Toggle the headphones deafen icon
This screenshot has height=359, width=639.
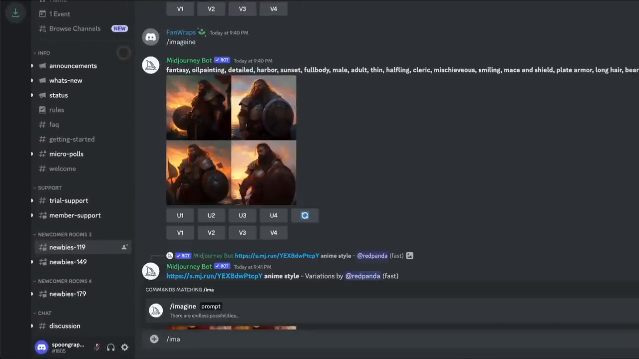coord(111,347)
